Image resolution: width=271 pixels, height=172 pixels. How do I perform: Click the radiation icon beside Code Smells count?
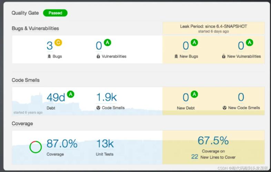click(x=98, y=108)
